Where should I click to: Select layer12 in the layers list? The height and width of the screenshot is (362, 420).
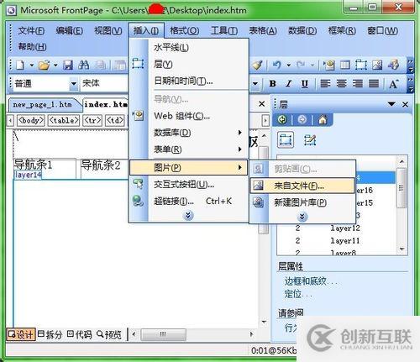point(344,228)
